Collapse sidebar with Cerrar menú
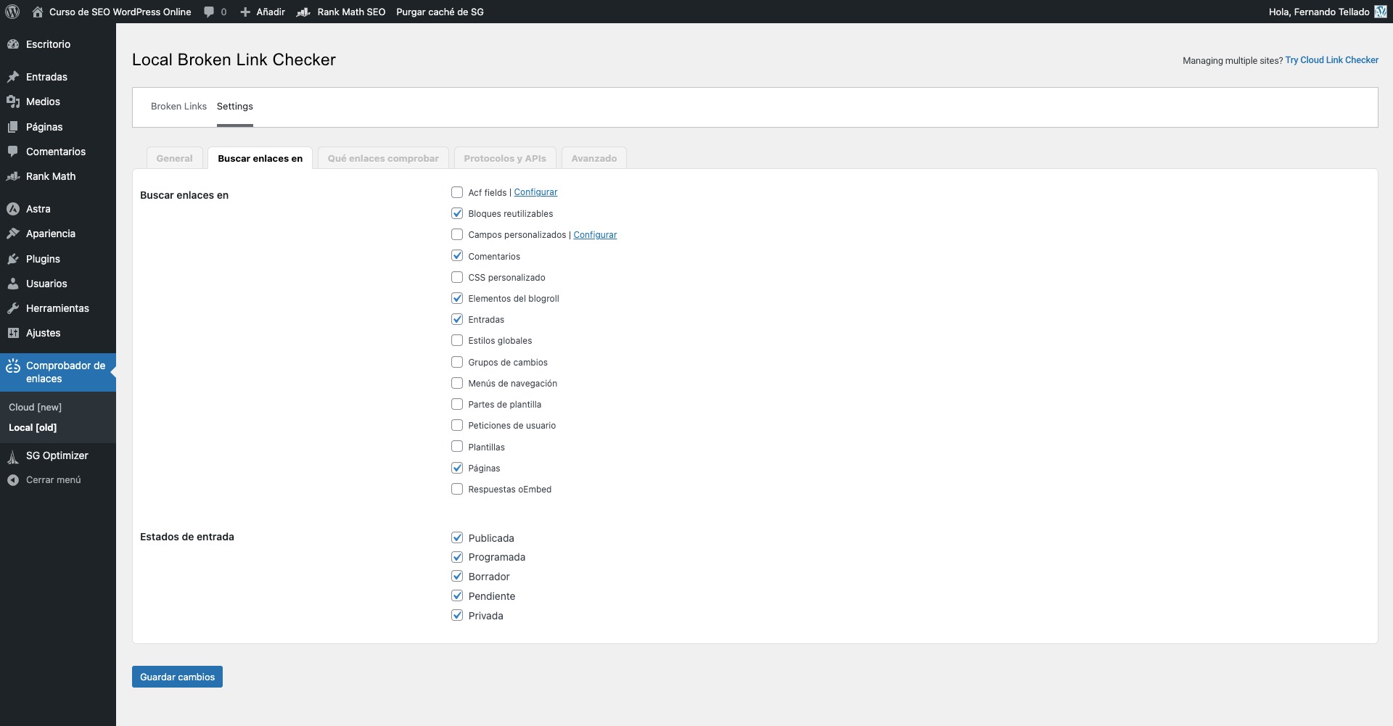Screen dimensions: 1393x726 (x=53, y=480)
